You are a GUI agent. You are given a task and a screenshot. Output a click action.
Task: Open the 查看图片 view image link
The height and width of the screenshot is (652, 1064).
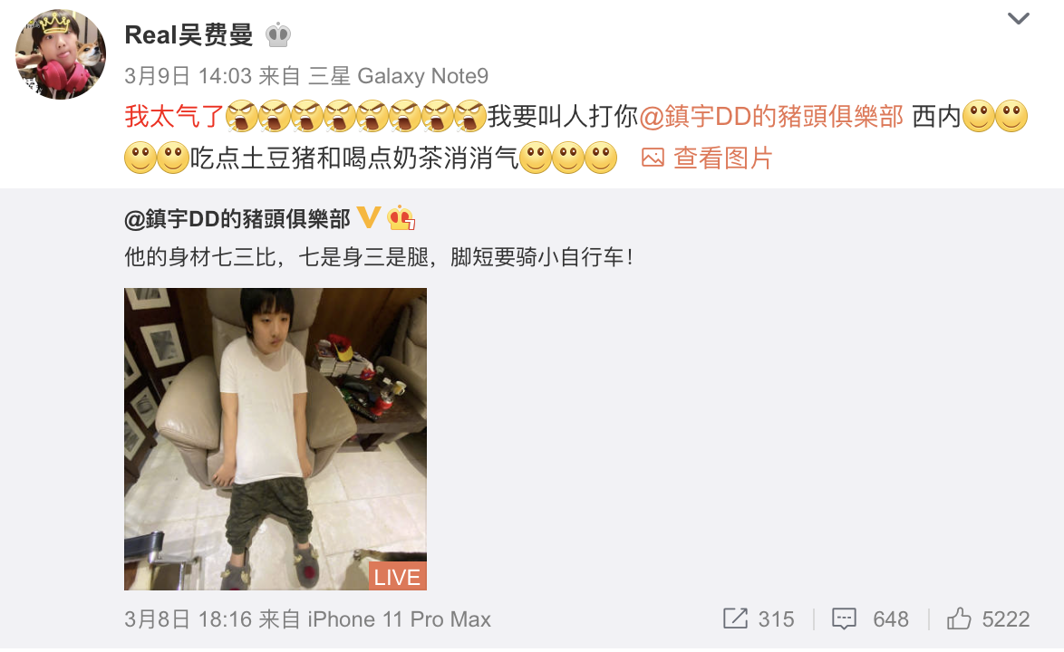(722, 158)
